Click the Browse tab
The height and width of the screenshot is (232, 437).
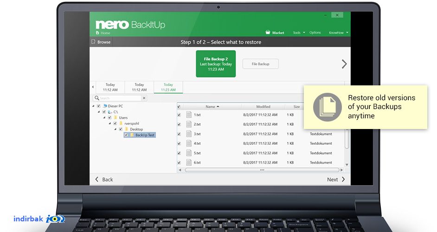[101, 42]
